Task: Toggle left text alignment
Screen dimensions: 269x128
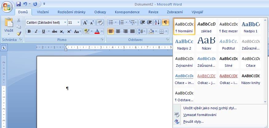Action: point(111,31)
